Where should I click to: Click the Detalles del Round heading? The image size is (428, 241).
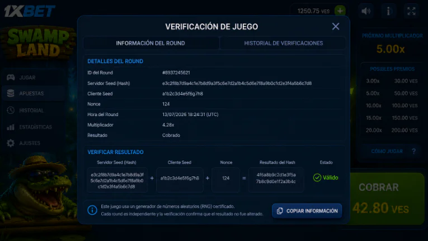tap(115, 61)
